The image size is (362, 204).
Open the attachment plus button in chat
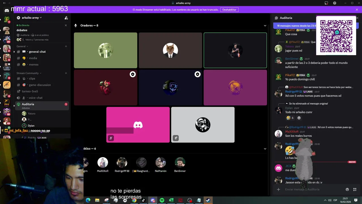coord(279,189)
